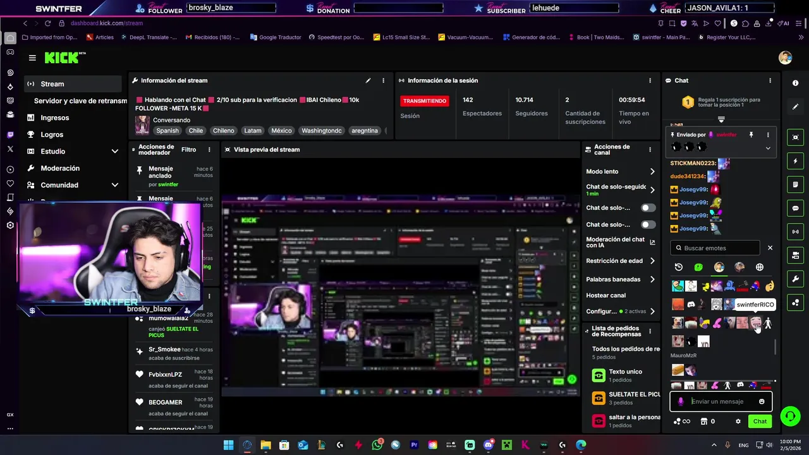Edit stream info with the pencil icon

point(368,80)
